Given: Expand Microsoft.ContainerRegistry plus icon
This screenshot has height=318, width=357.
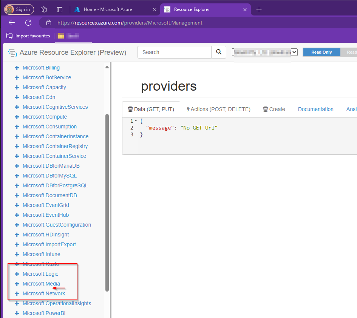Looking at the screenshot, I should [17, 147].
